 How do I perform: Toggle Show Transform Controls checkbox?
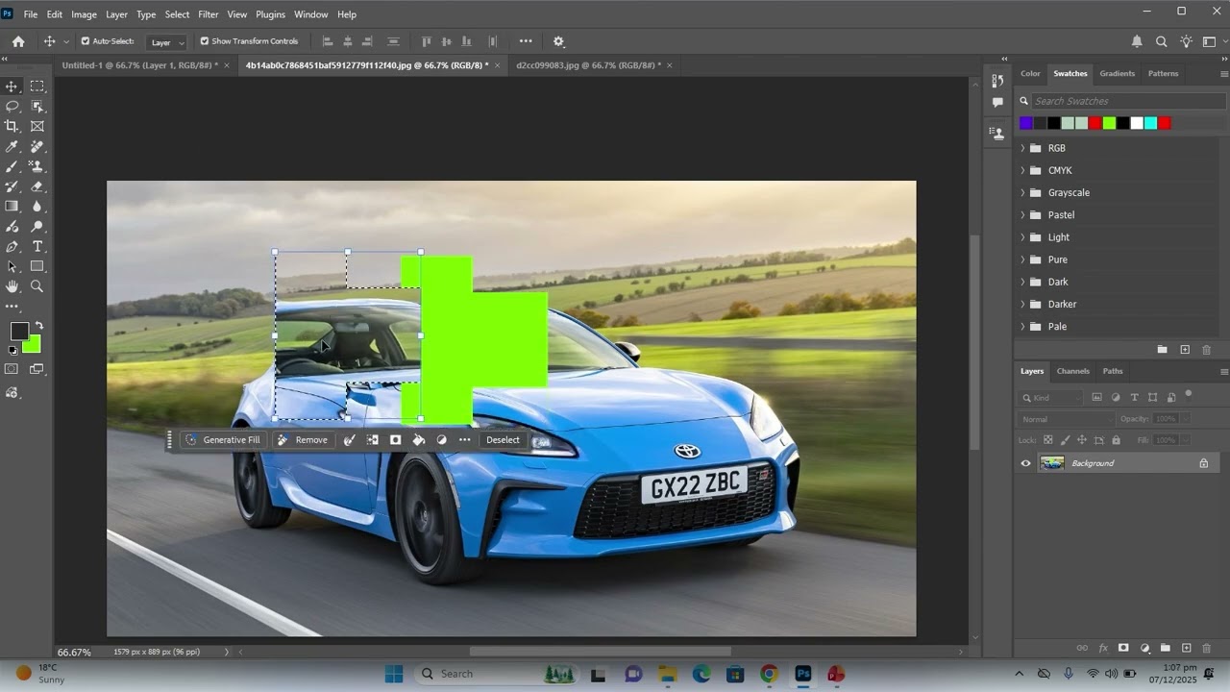pos(205,41)
